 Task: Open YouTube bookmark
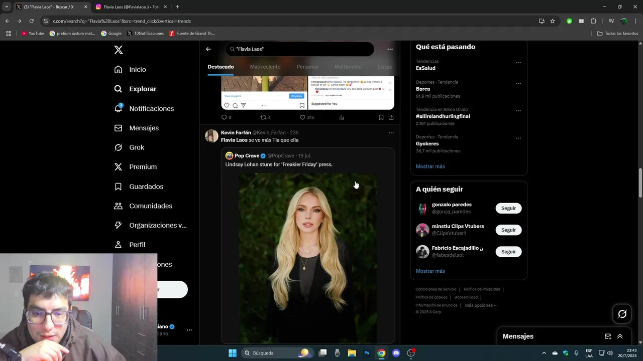click(33, 34)
